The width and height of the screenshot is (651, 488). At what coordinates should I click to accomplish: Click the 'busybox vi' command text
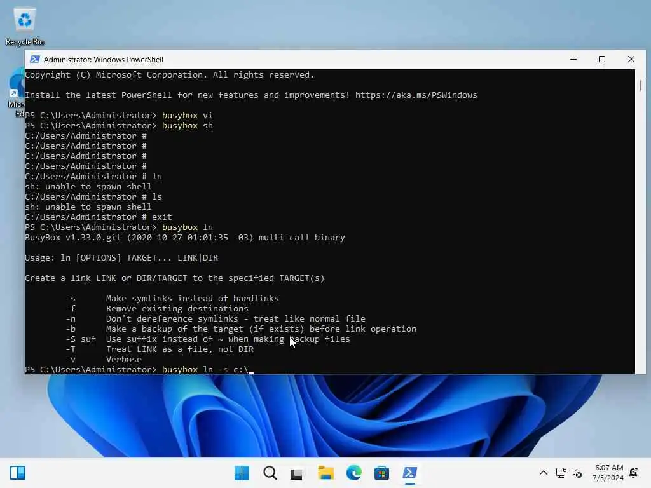(188, 116)
